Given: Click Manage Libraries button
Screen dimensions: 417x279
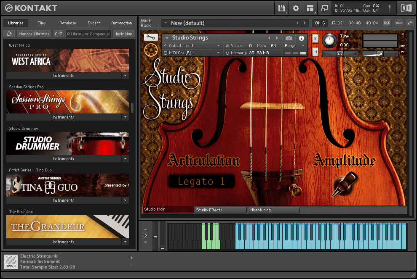Looking at the screenshot, I should 34,34.
